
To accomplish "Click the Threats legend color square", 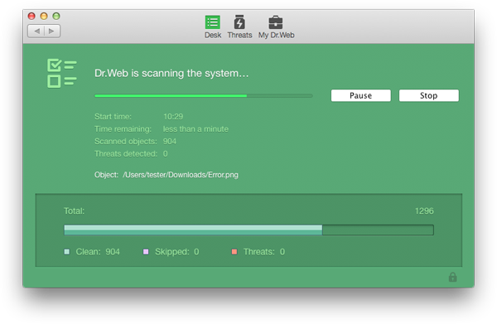I will [x=234, y=252].
